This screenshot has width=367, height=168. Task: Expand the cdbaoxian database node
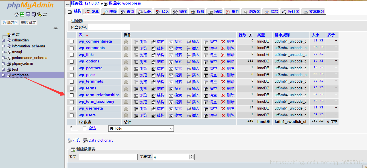[x=3, y=40]
